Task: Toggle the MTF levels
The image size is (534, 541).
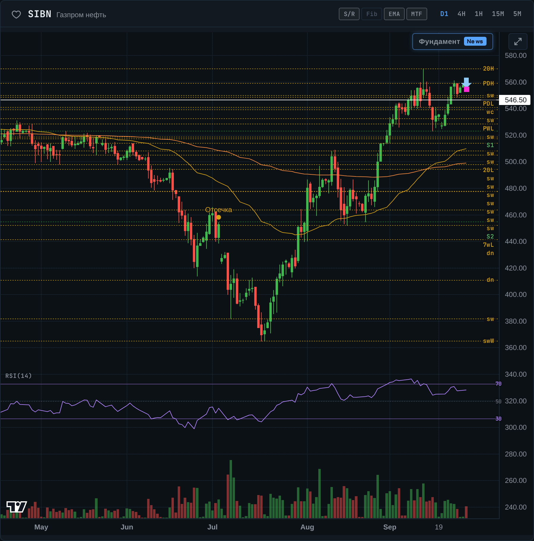Action: pyautogui.click(x=417, y=14)
